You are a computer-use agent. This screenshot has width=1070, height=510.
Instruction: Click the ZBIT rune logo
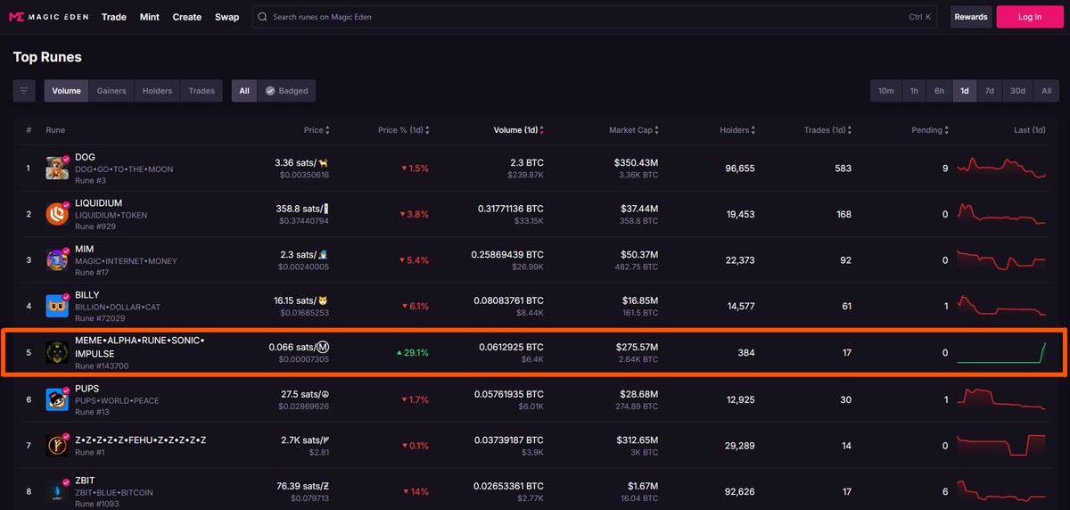pyautogui.click(x=57, y=490)
